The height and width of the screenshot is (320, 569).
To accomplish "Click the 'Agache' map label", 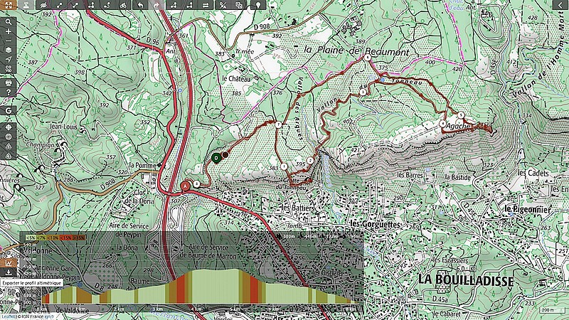I will (x=458, y=127).
